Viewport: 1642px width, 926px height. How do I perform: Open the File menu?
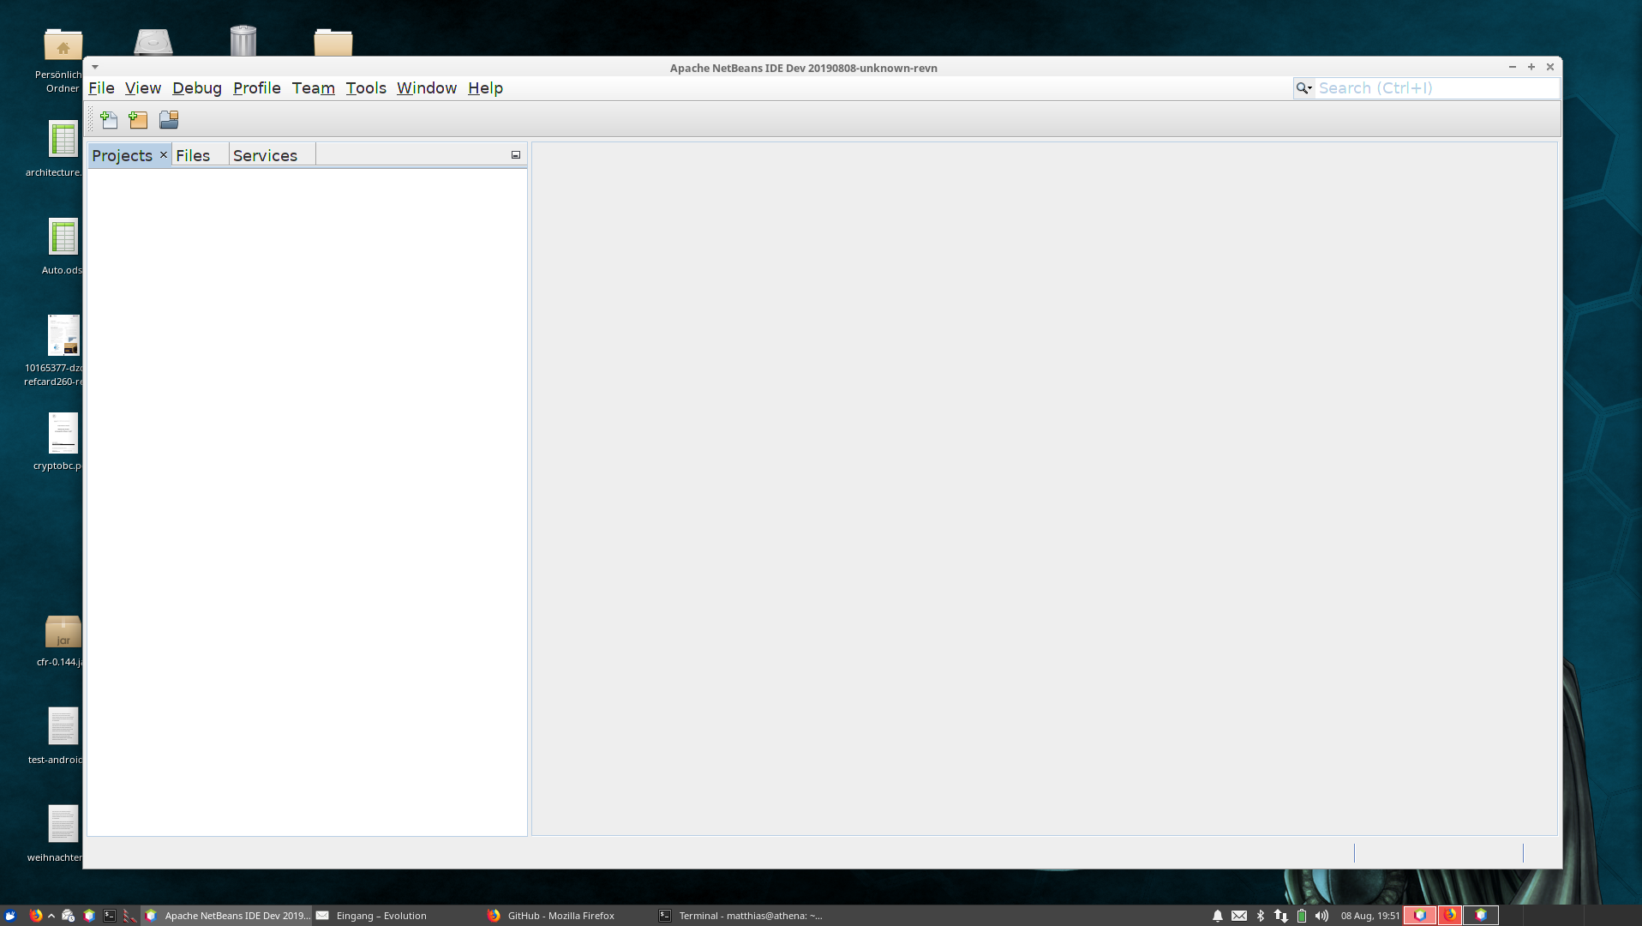tap(101, 88)
